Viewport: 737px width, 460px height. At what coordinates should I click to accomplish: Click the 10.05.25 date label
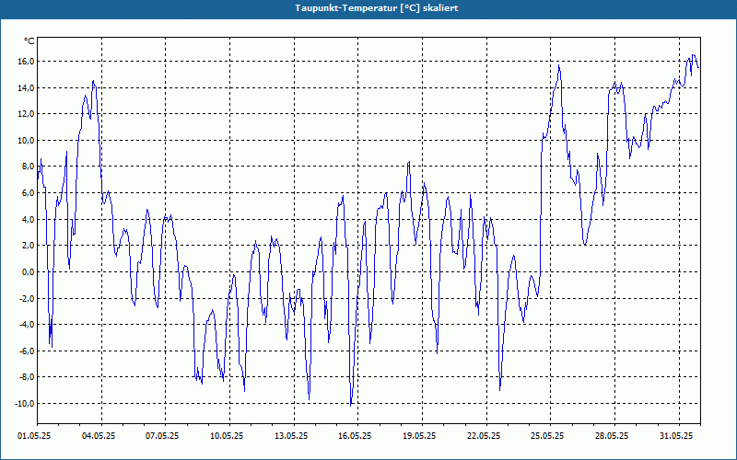[x=227, y=436]
